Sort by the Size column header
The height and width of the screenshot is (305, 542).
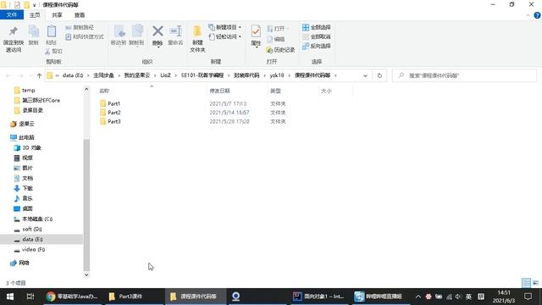(326, 91)
